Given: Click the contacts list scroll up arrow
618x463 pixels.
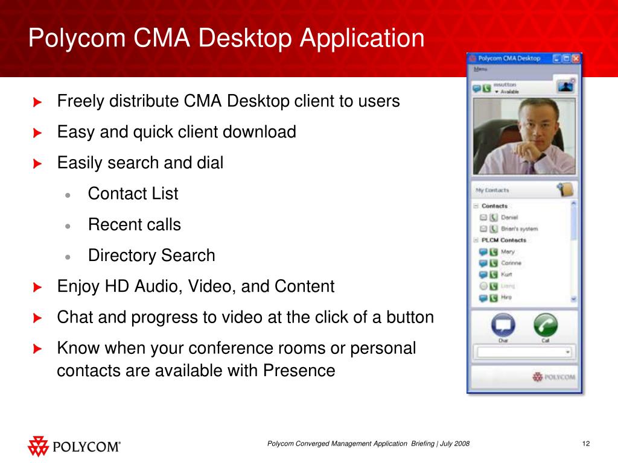Looking at the screenshot, I should [x=573, y=204].
